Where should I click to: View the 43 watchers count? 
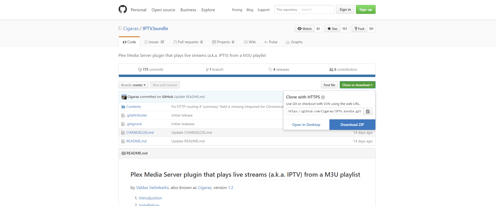pyautogui.click(x=318, y=29)
